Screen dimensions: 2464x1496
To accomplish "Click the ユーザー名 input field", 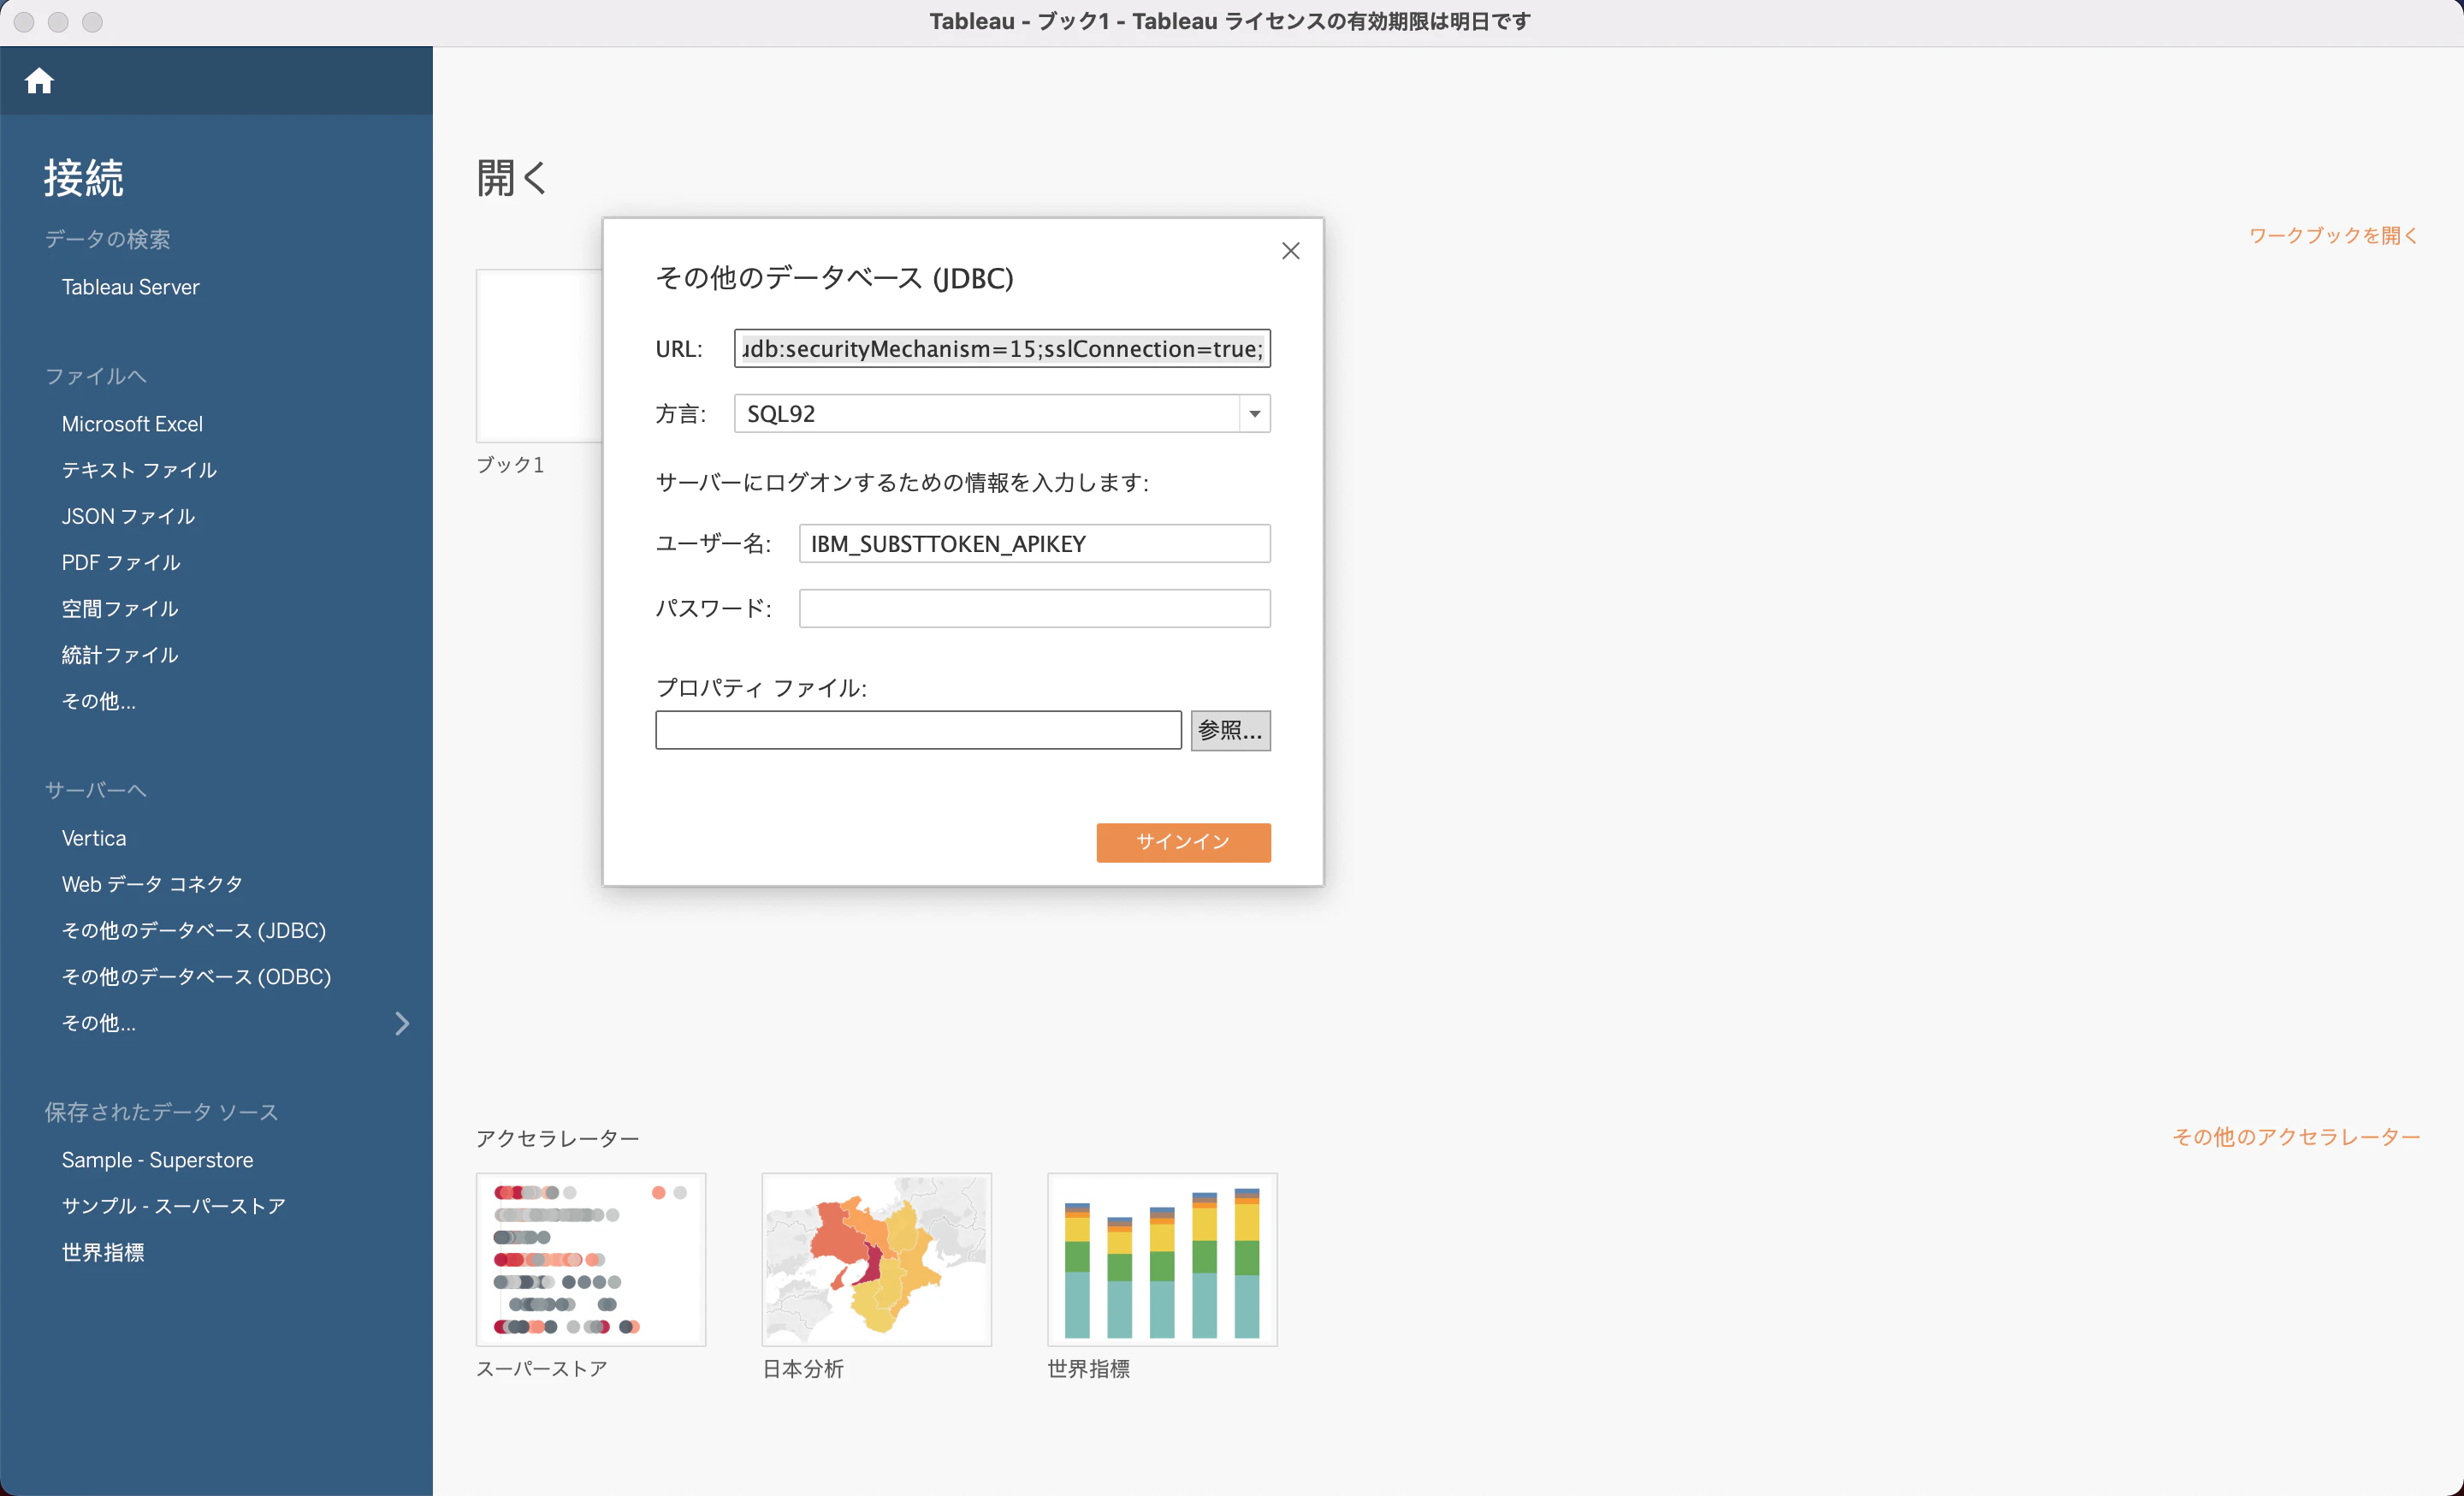I will [x=1034, y=544].
